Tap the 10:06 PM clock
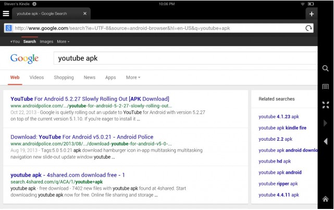334x210 pixels. point(167,4)
